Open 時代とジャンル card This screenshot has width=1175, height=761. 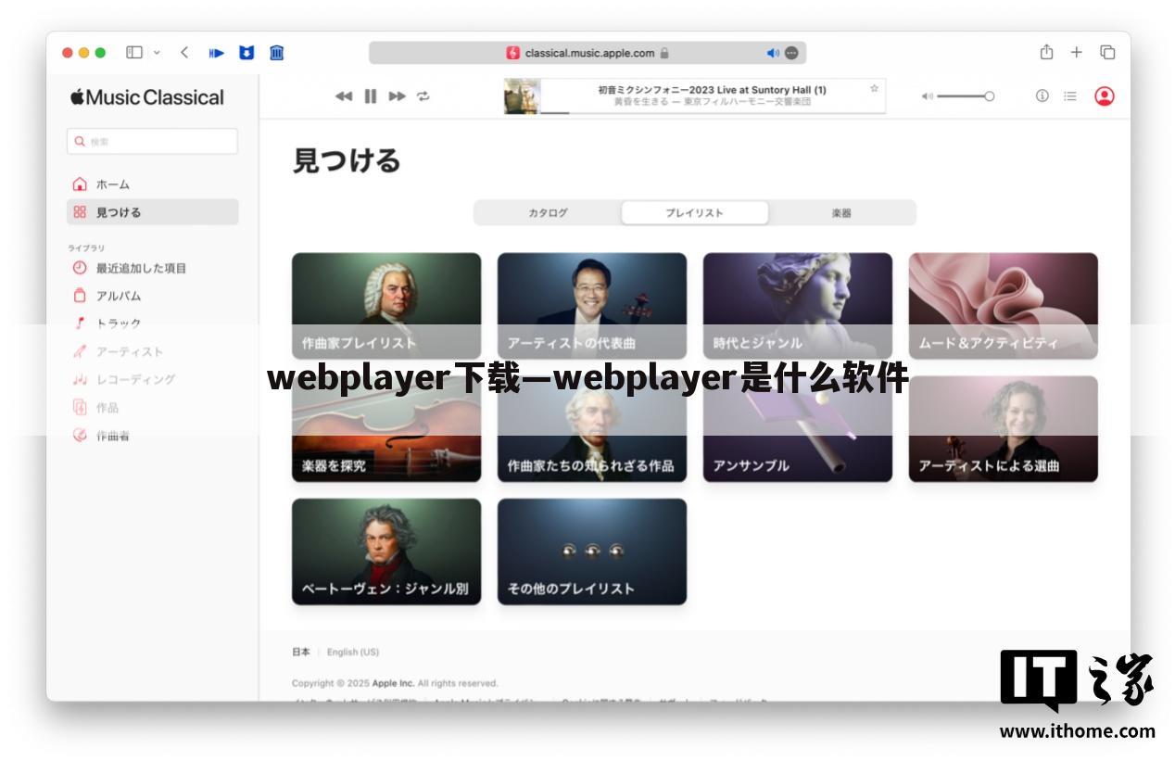click(798, 306)
